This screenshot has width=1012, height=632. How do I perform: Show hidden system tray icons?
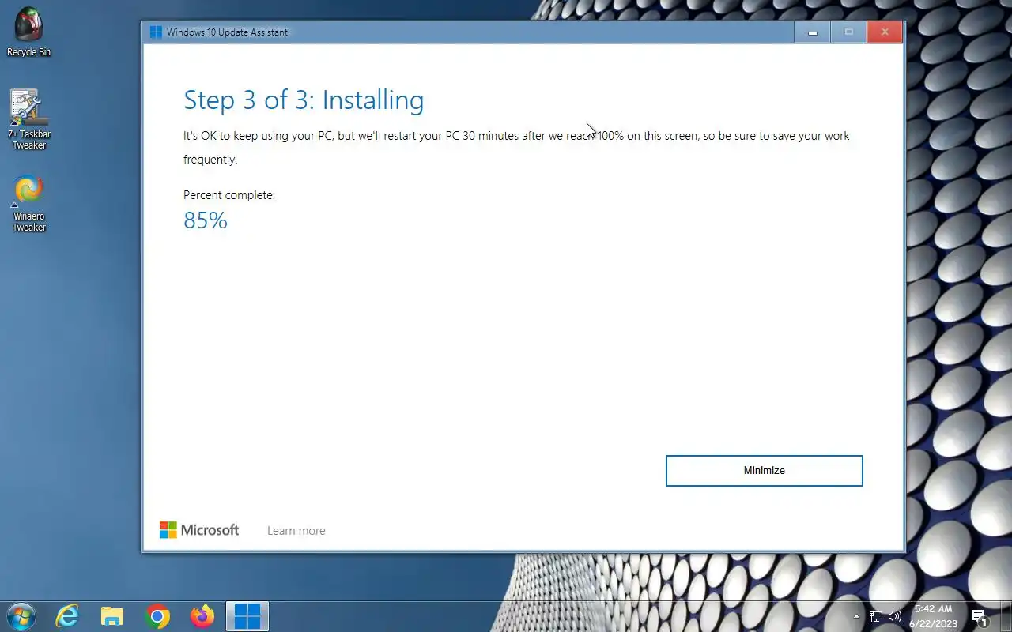tap(856, 616)
